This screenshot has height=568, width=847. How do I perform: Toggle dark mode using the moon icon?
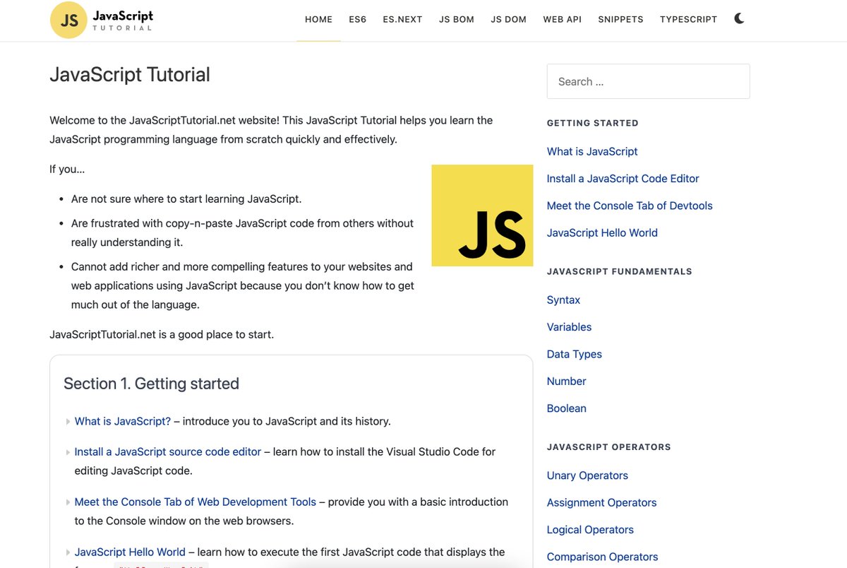(738, 18)
